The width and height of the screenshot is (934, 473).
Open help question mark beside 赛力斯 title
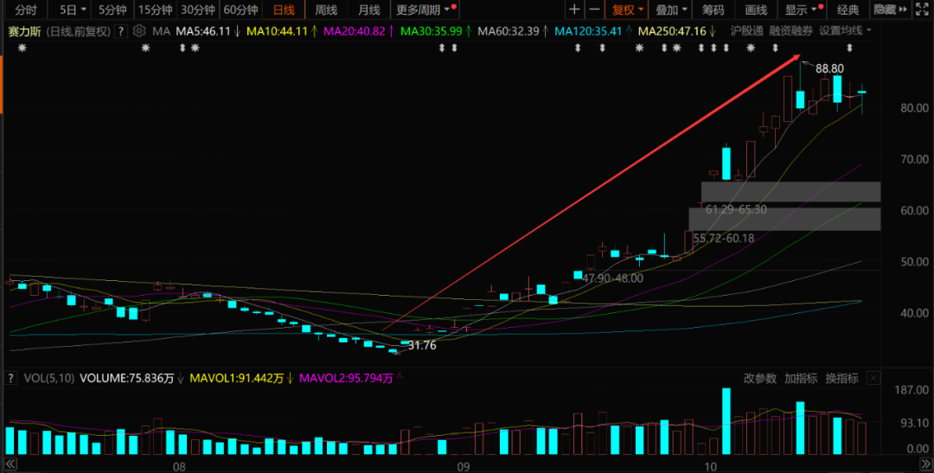tap(121, 31)
